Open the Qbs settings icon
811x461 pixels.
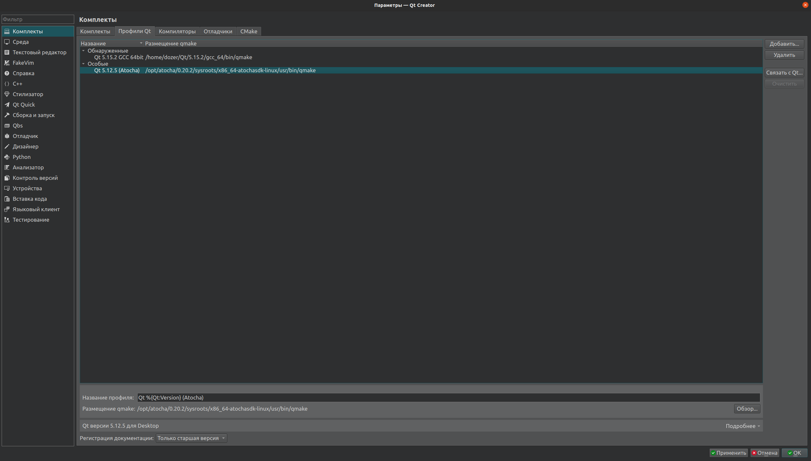(7, 126)
